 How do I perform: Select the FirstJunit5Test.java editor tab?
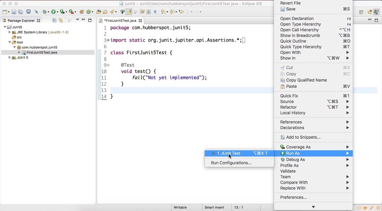[x=120, y=20]
